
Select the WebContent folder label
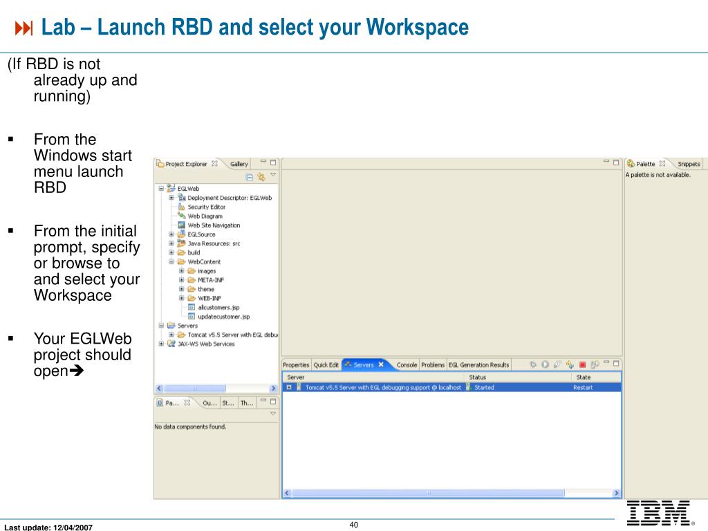click(204, 262)
